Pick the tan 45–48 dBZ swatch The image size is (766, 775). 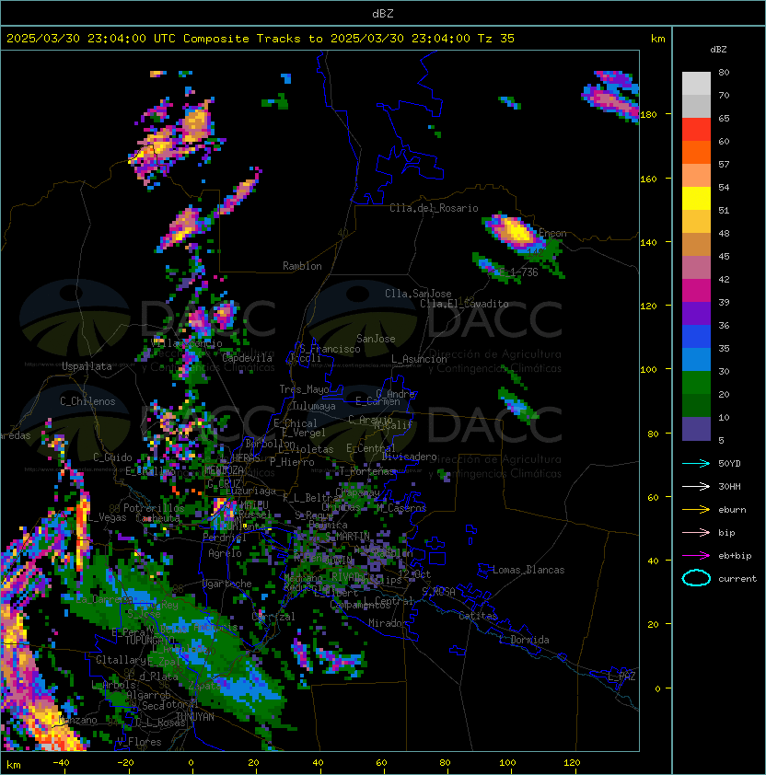696,244
